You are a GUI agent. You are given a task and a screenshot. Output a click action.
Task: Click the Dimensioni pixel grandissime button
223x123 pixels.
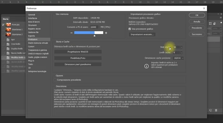click(x=78, y=64)
